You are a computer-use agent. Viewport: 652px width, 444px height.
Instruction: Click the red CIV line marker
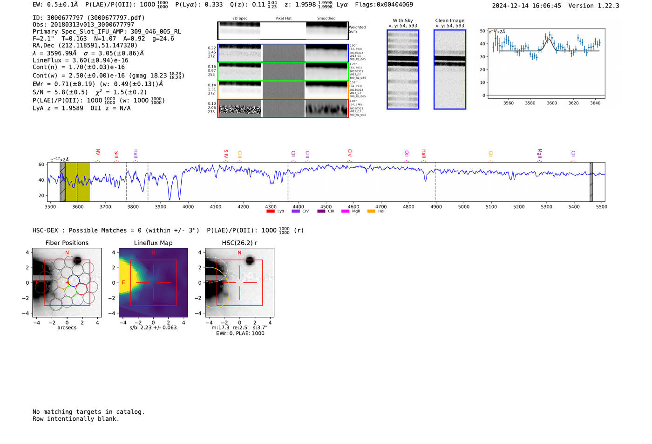pyautogui.click(x=350, y=153)
